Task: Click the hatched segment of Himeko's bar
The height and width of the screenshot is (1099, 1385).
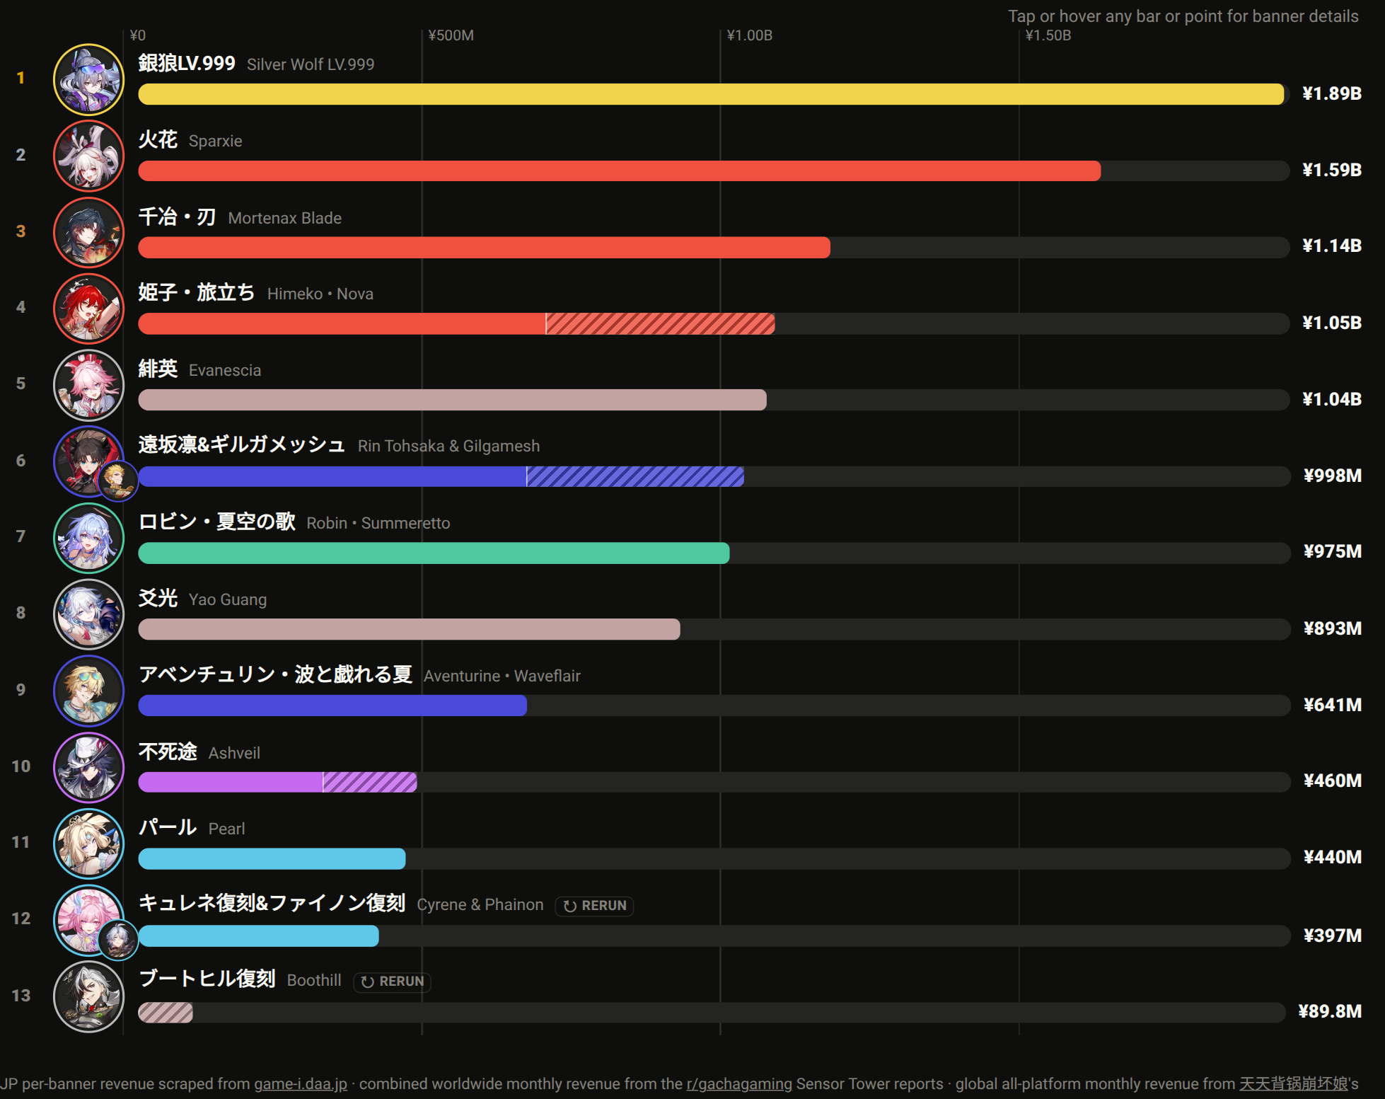Action: [661, 323]
